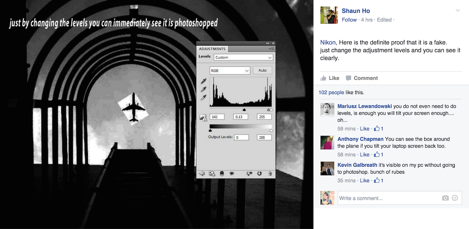This screenshot has width=469, height=229.
Task: Click the return-to-adjustment-list arrow icon
Action: (x=202, y=174)
